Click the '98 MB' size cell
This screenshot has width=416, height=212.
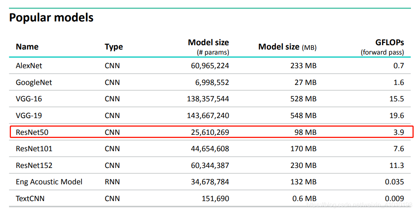point(306,132)
